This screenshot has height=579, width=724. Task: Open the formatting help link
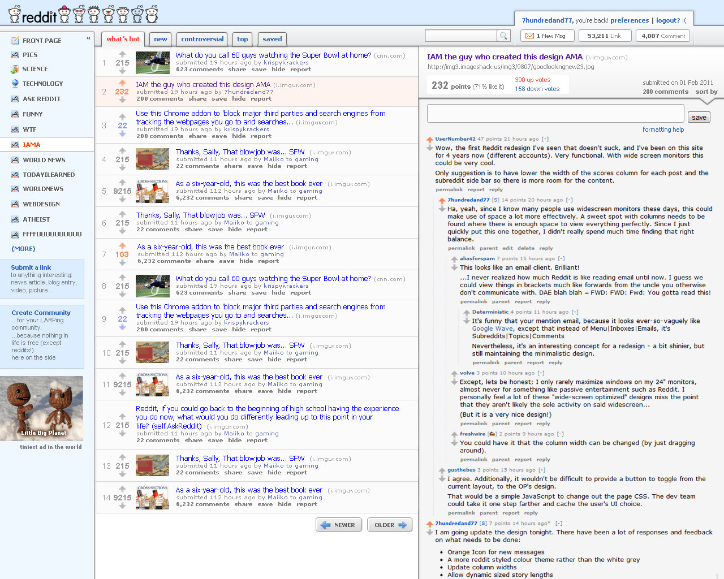663,129
